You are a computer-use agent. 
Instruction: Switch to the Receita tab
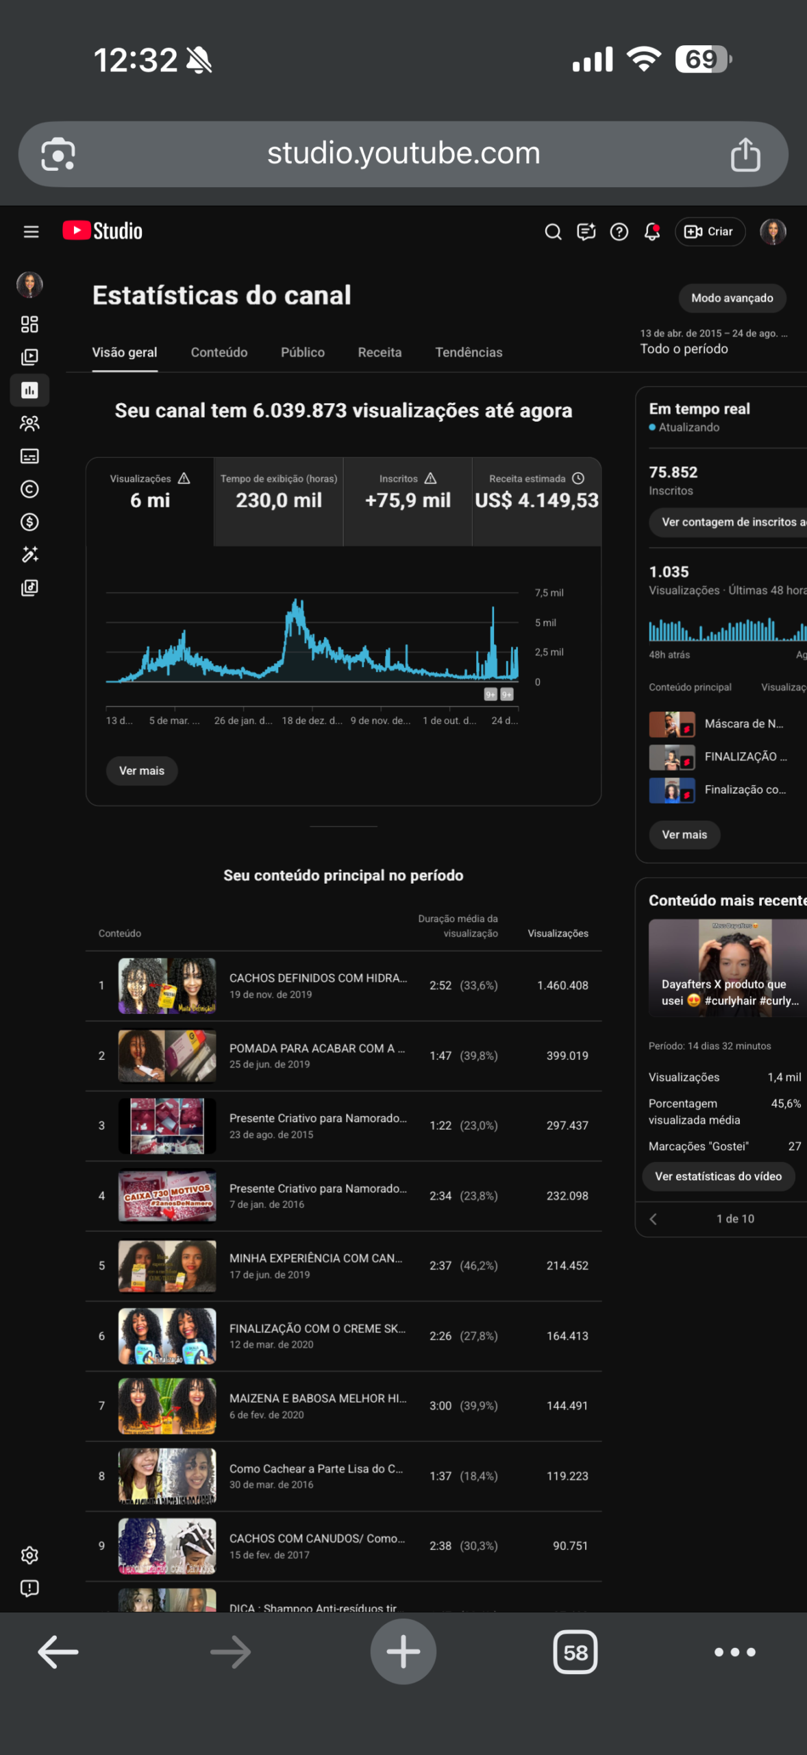pyautogui.click(x=380, y=352)
